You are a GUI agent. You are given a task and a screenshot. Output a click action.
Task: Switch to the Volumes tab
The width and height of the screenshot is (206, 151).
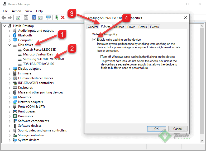119,27
